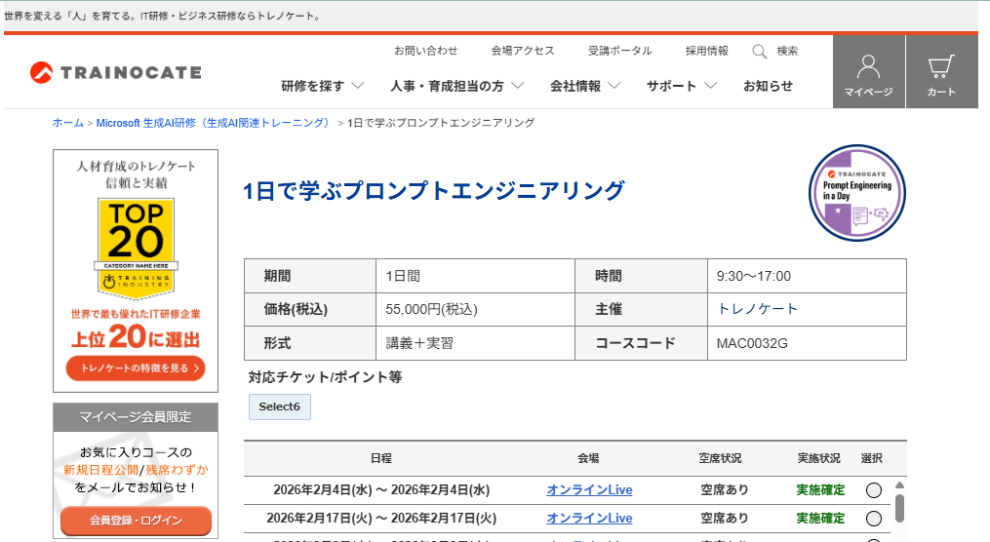Open オンラインLive link for 2月4日 row

pyautogui.click(x=590, y=490)
